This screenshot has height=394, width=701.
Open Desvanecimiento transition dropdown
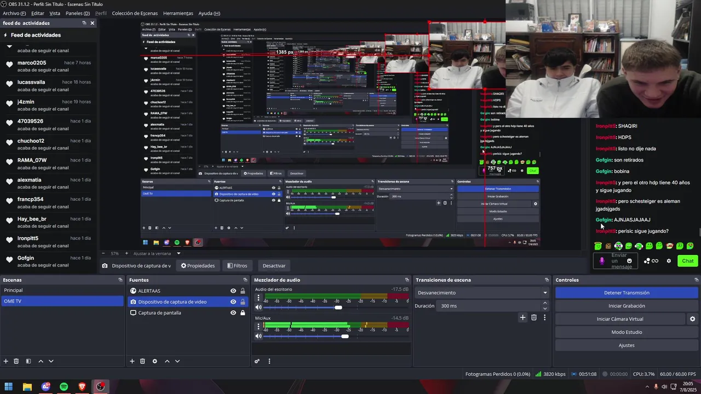tap(481, 293)
